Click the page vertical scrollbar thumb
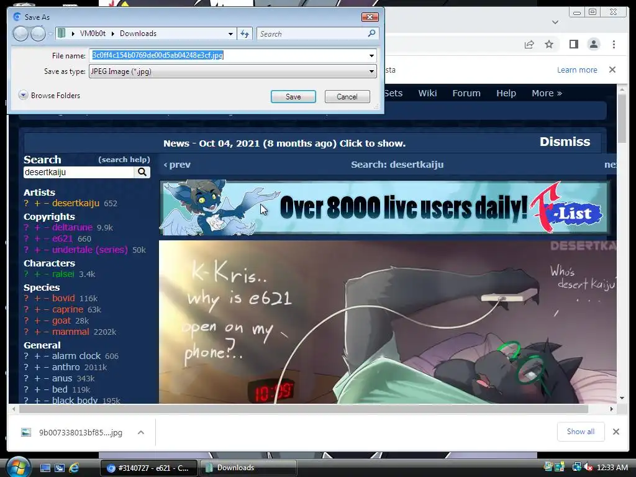Image resolution: width=636 pixels, height=477 pixels. click(622, 118)
